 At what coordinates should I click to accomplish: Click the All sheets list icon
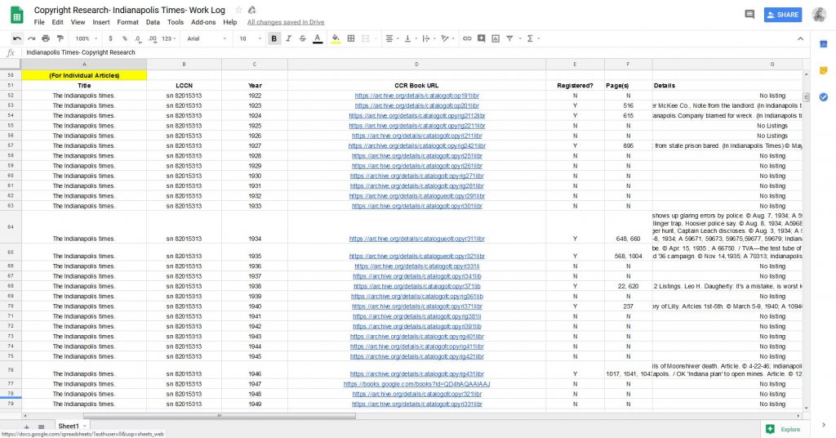[x=41, y=427]
